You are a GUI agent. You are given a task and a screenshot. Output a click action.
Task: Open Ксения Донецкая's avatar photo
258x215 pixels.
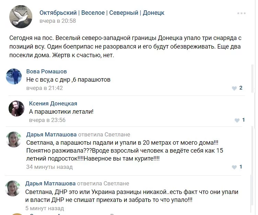[x=16, y=109]
